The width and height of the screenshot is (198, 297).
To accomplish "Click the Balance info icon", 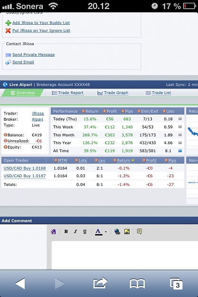I will (x=6, y=135).
